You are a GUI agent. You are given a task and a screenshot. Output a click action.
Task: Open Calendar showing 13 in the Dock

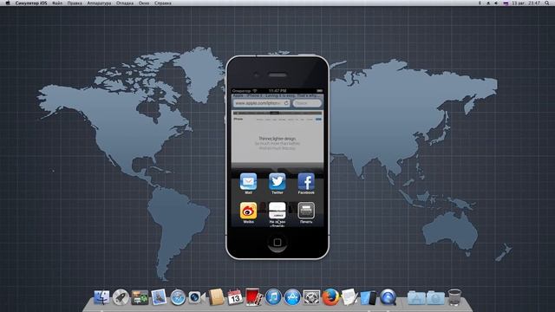pyautogui.click(x=235, y=297)
